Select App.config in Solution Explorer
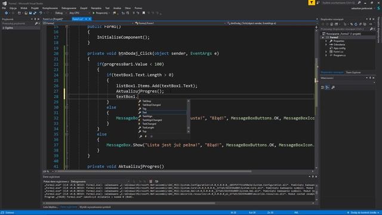 click(339, 48)
